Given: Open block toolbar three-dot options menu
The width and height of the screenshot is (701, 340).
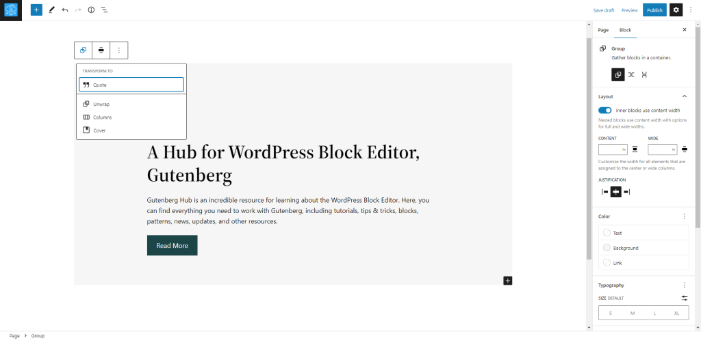Looking at the screenshot, I should 118,50.
